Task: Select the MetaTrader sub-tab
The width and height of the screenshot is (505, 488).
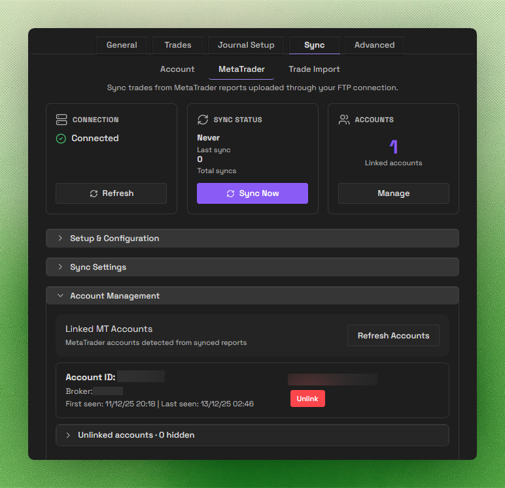Action: [x=241, y=69]
